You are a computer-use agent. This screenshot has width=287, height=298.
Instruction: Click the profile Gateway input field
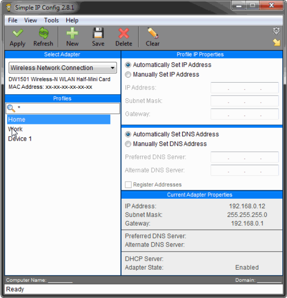pos(244,114)
